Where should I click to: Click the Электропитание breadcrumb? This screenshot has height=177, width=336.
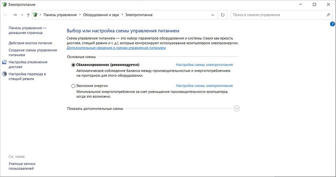click(139, 15)
